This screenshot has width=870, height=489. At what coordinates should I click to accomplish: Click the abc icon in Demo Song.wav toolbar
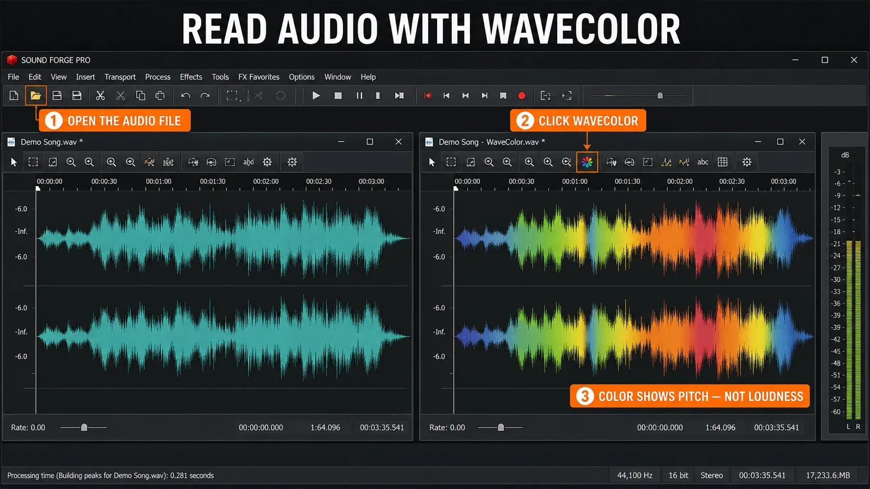(249, 162)
